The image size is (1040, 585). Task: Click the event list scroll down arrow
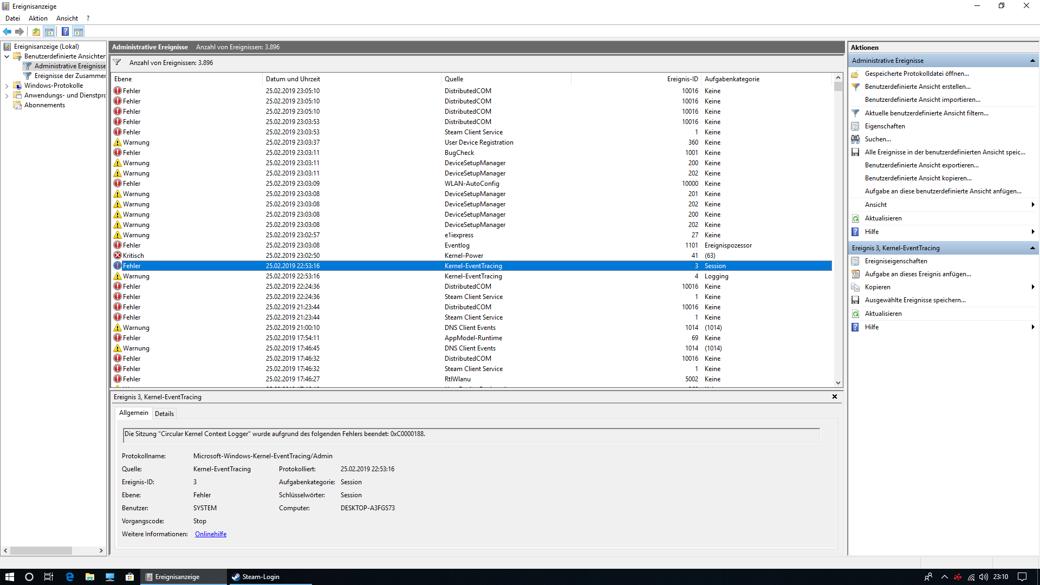pos(838,383)
